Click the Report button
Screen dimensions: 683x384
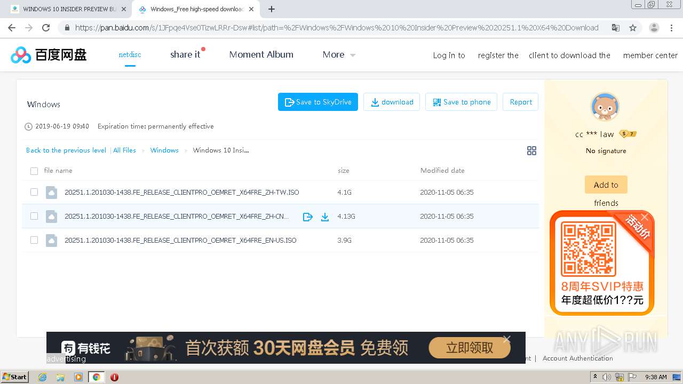click(521, 102)
